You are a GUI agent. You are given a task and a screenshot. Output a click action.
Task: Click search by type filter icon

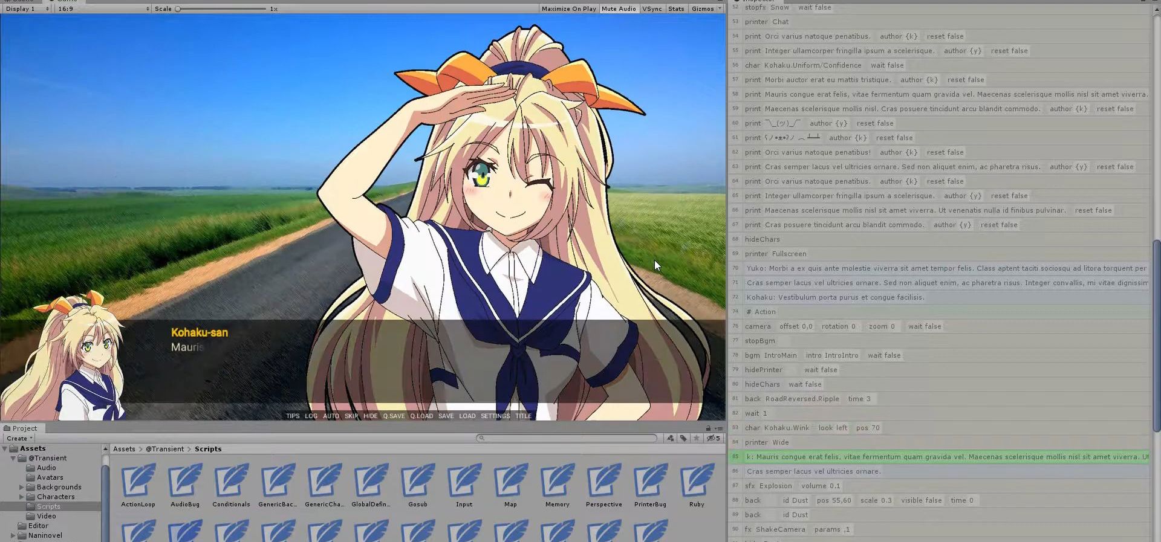click(x=671, y=438)
